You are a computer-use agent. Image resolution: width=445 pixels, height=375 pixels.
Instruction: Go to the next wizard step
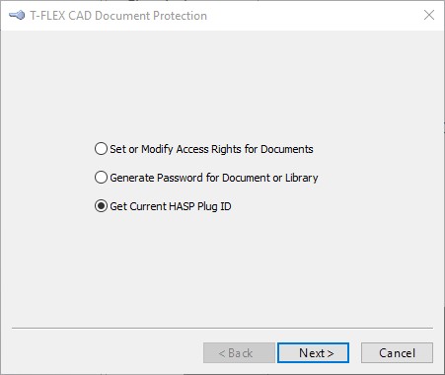pyautogui.click(x=313, y=353)
